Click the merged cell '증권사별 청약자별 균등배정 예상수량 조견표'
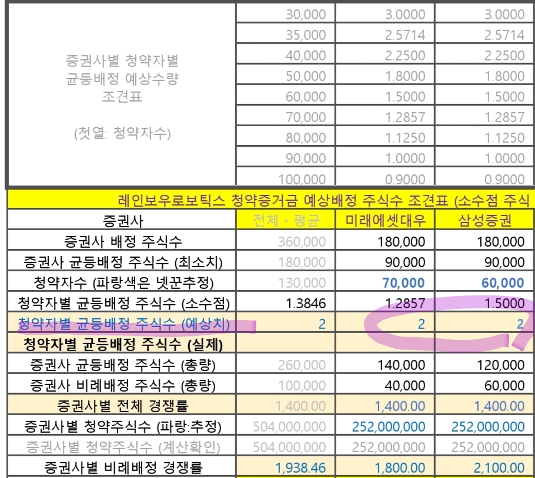 click(122, 95)
